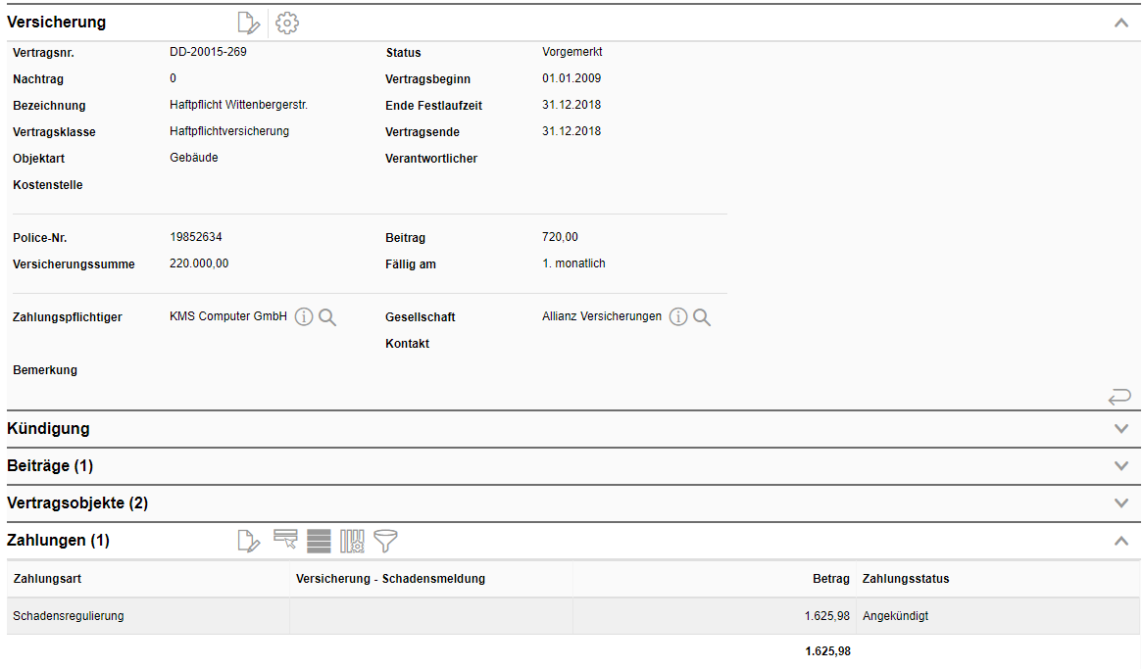Click the list rows icon in Zahlungen

click(319, 541)
